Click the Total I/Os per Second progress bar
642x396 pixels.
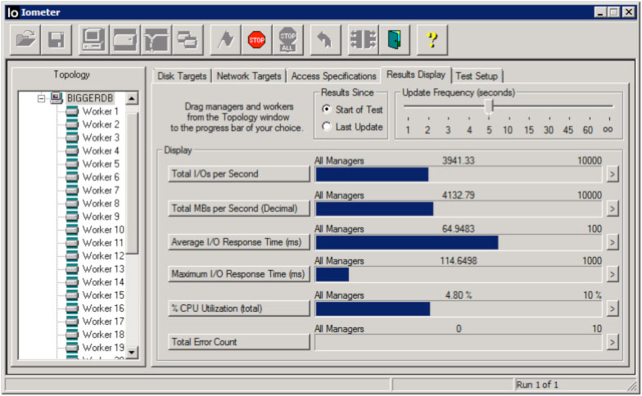[459, 174]
